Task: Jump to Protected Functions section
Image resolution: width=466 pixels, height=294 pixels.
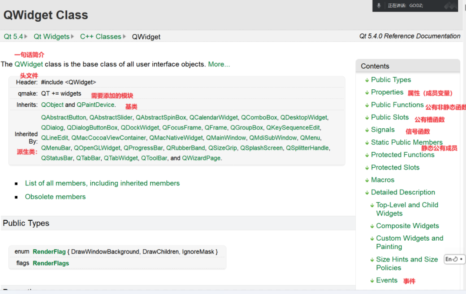Action: pyautogui.click(x=403, y=154)
